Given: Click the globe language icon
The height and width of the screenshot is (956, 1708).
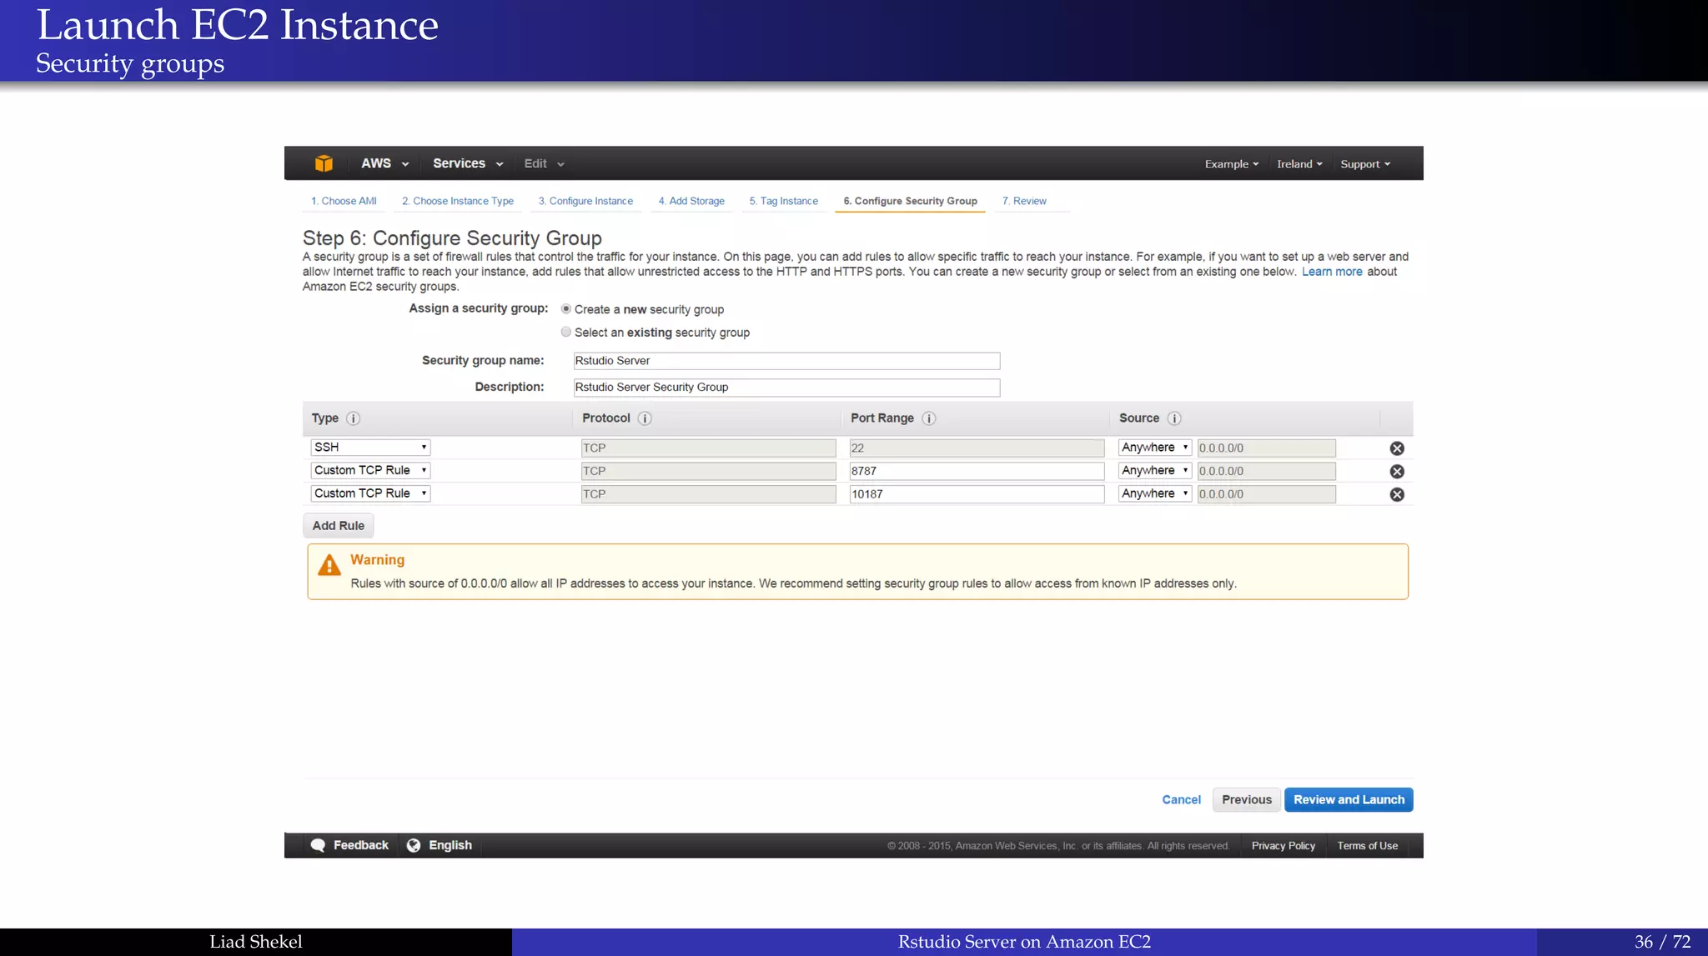Looking at the screenshot, I should click(414, 845).
